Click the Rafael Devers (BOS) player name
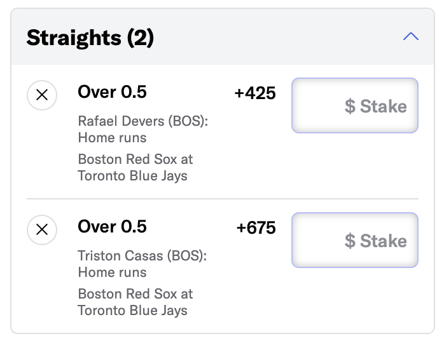This screenshot has width=444, height=343. click(143, 121)
